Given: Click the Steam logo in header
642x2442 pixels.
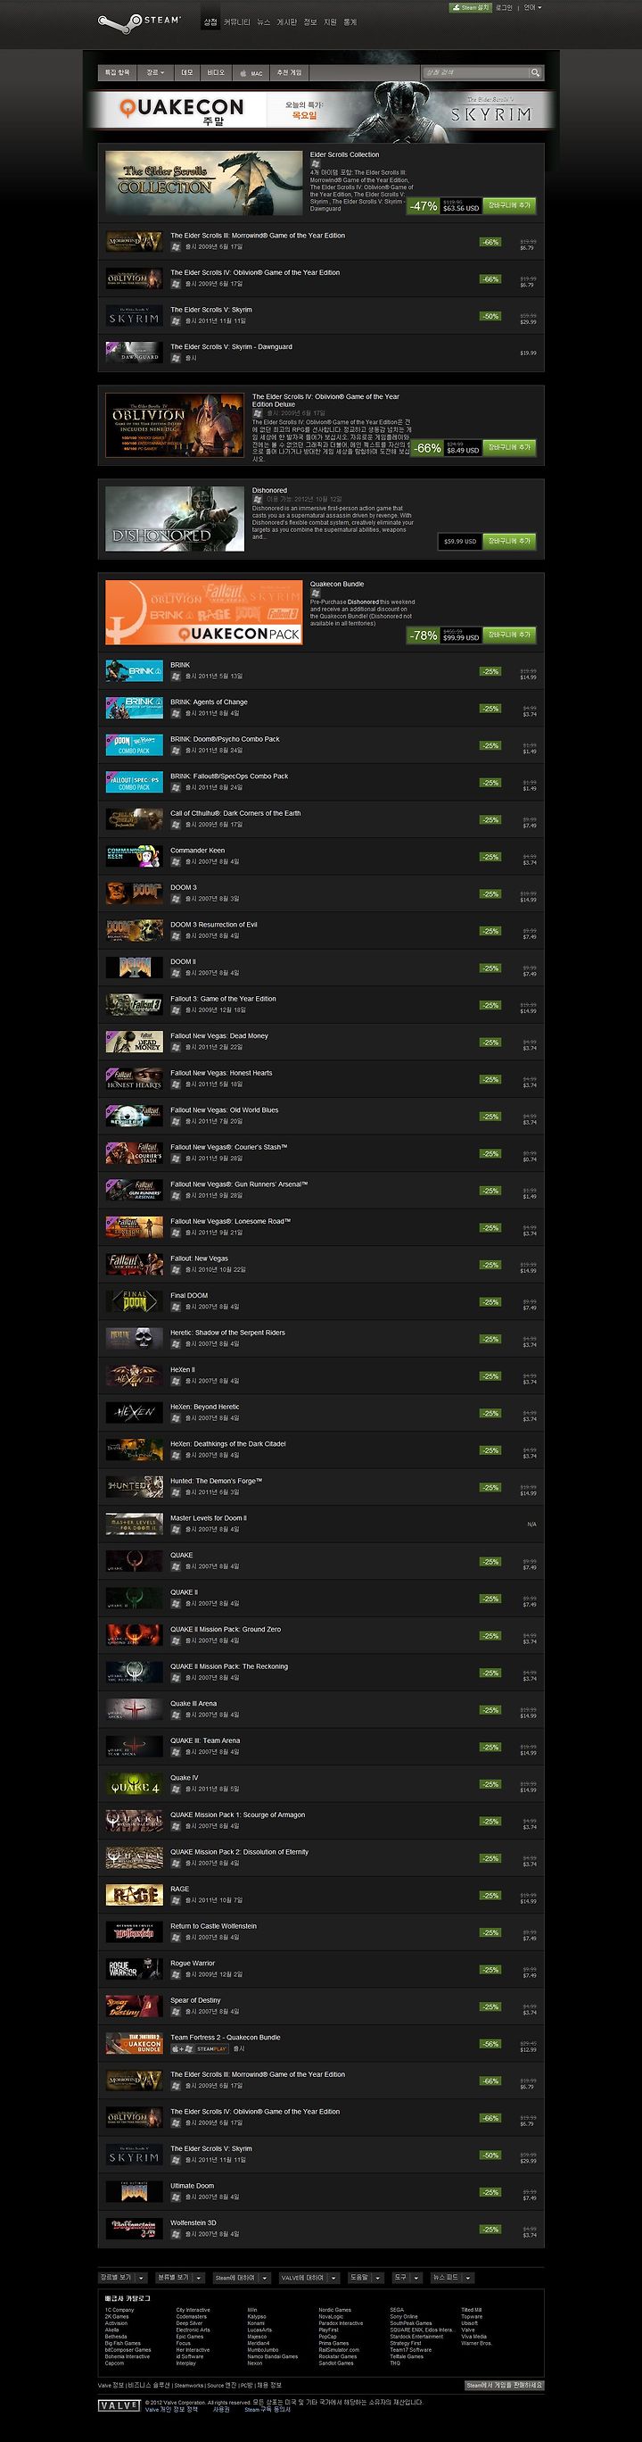Looking at the screenshot, I should 139,21.
